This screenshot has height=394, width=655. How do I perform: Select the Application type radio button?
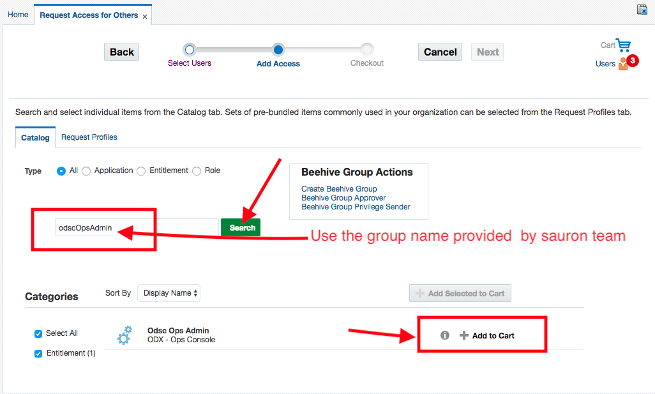(86, 171)
